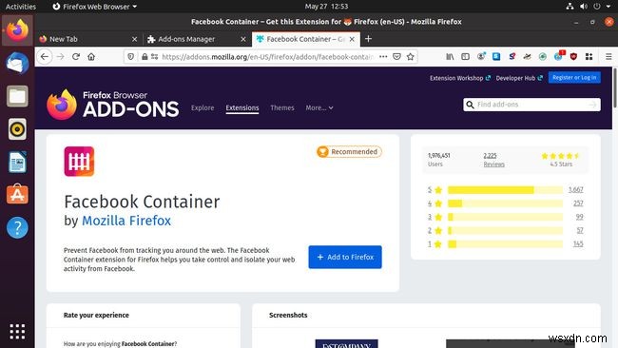Bookmark this page with the star
The image size is (618, 348).
[411, 57]
